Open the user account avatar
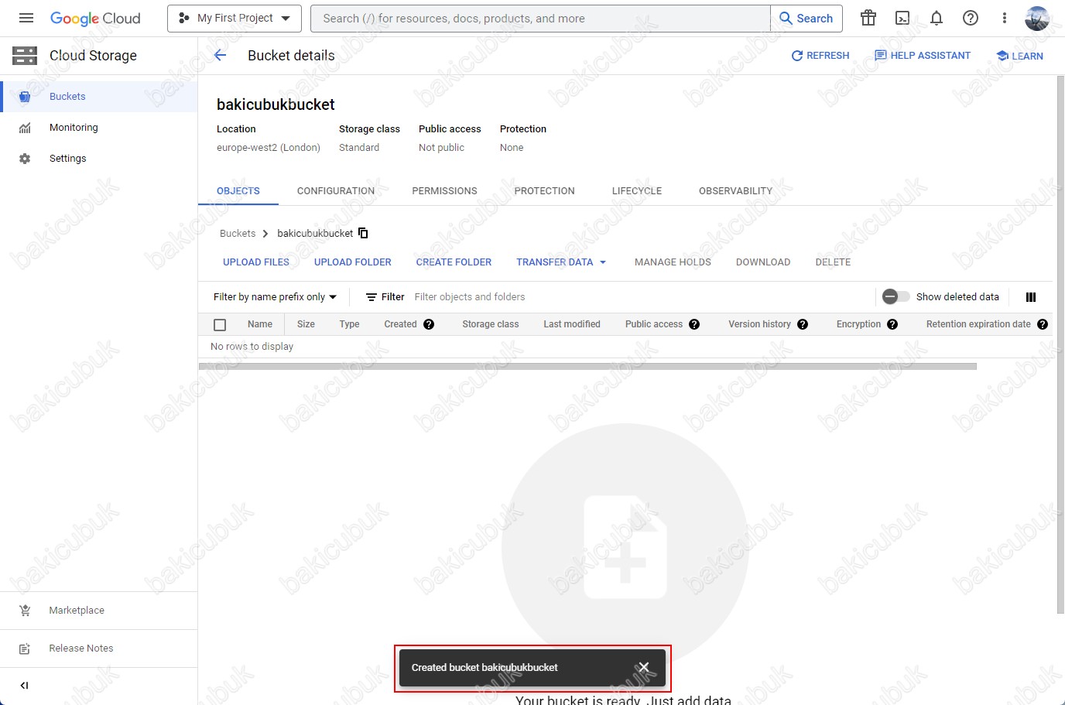Screen dimensions: 1065x705 [1037, 18]
